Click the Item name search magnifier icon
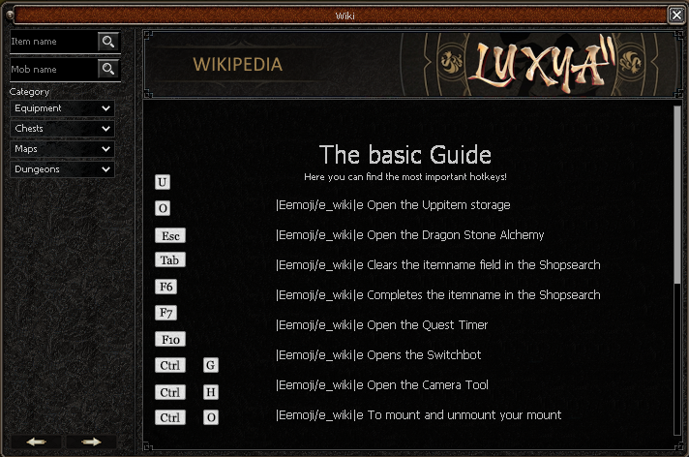Screen dimensions: 689x457 point(108,42)
